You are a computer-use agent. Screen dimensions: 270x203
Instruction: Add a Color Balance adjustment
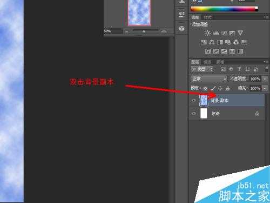click(x=212, y=42)
